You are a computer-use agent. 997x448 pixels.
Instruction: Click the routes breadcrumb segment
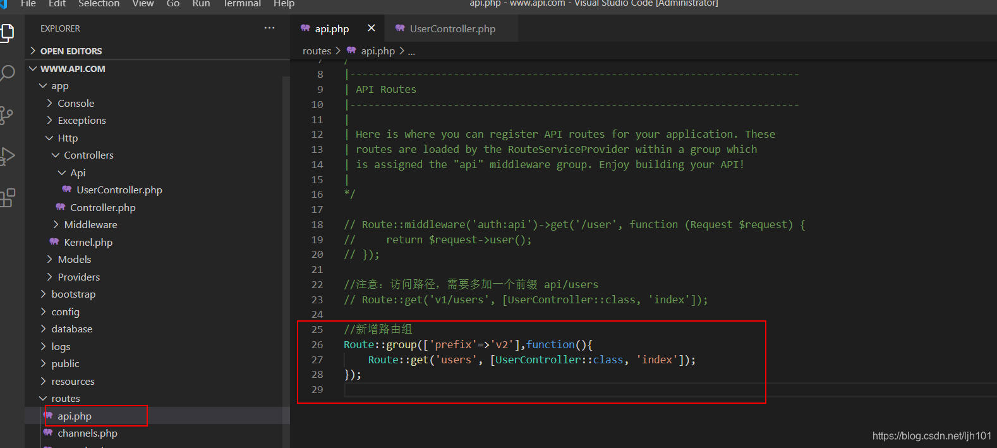coord(317,51)
